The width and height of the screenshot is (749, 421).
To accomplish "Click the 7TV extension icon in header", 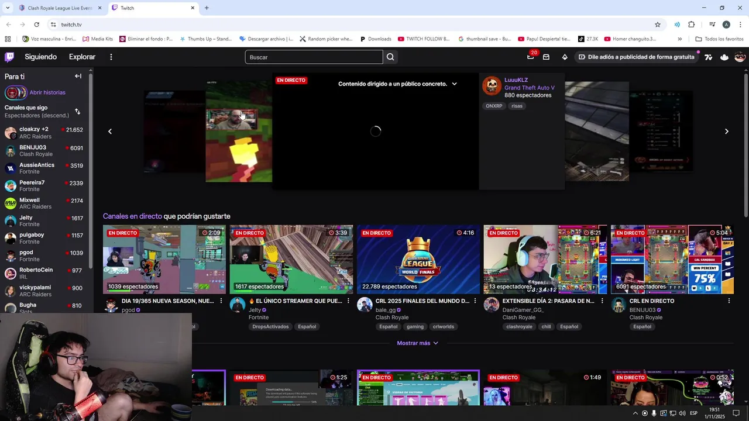I will (x=709, y=57).
